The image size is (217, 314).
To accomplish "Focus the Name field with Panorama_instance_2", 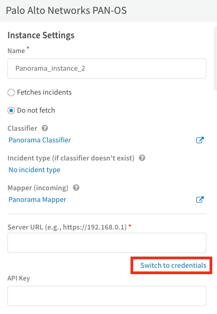I will (107, 69).
